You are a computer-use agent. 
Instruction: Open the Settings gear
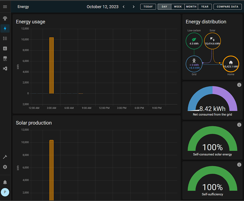click(x=5, y=167)
